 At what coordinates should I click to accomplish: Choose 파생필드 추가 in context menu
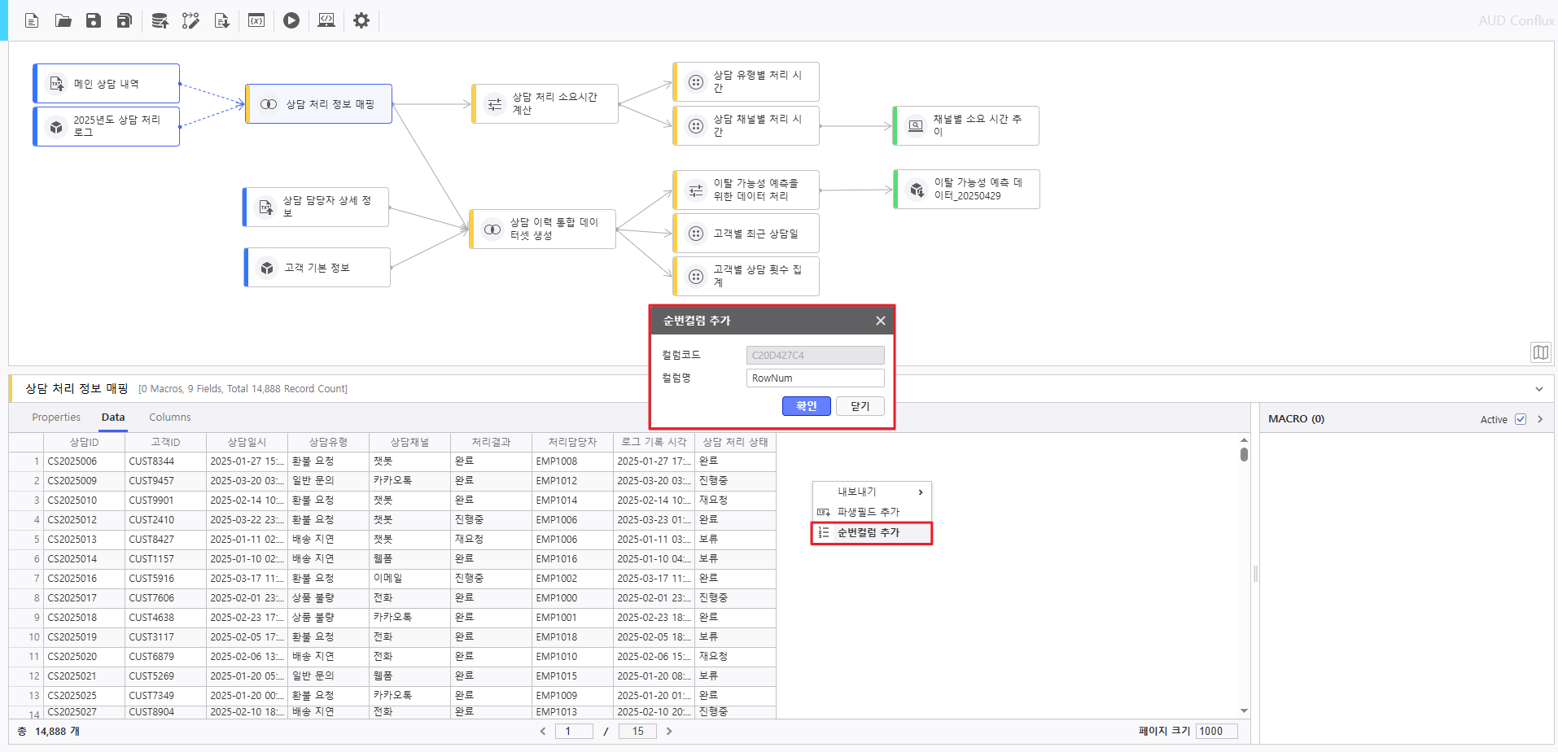pos(869,512)
